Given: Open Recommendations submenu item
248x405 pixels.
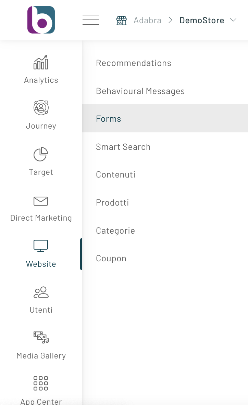Looking at the screenshot, I should (134, 63).
